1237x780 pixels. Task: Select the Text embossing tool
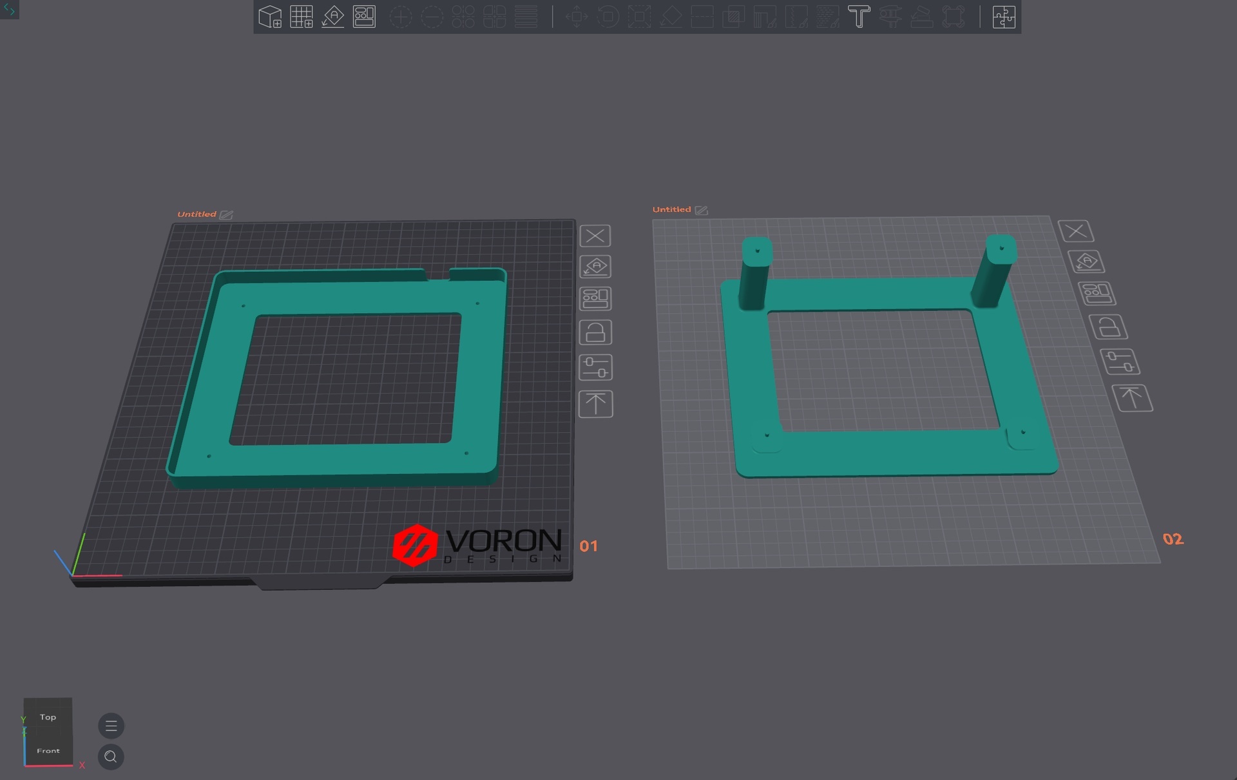pos(859,17)
